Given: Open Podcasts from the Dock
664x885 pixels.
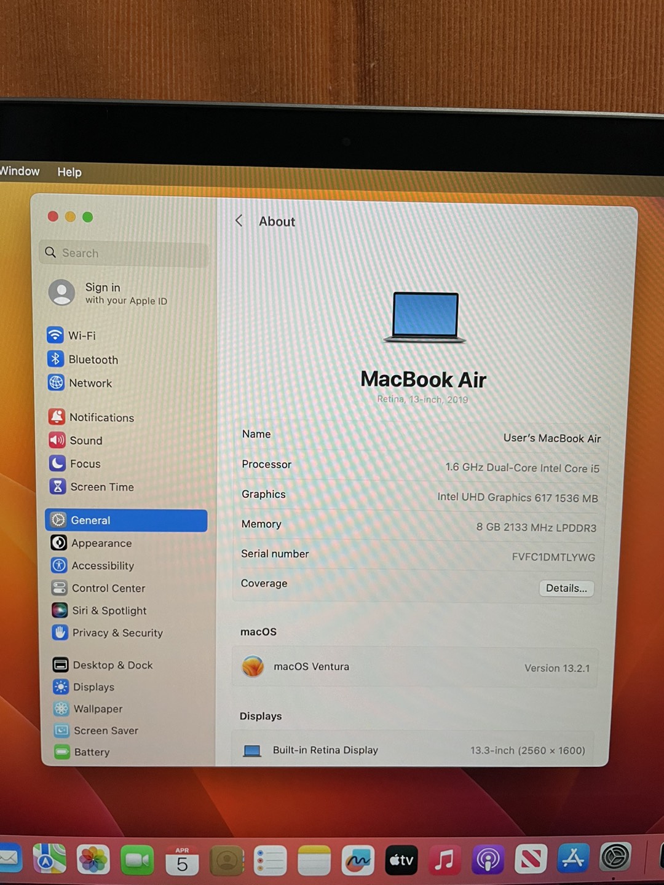Looking at the screenshot, I should click(488, 859).
